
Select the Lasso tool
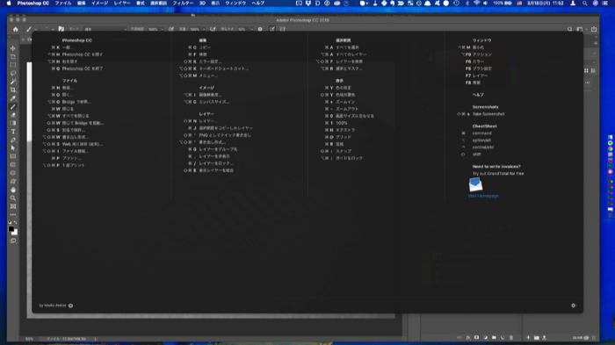pos(13,73)
